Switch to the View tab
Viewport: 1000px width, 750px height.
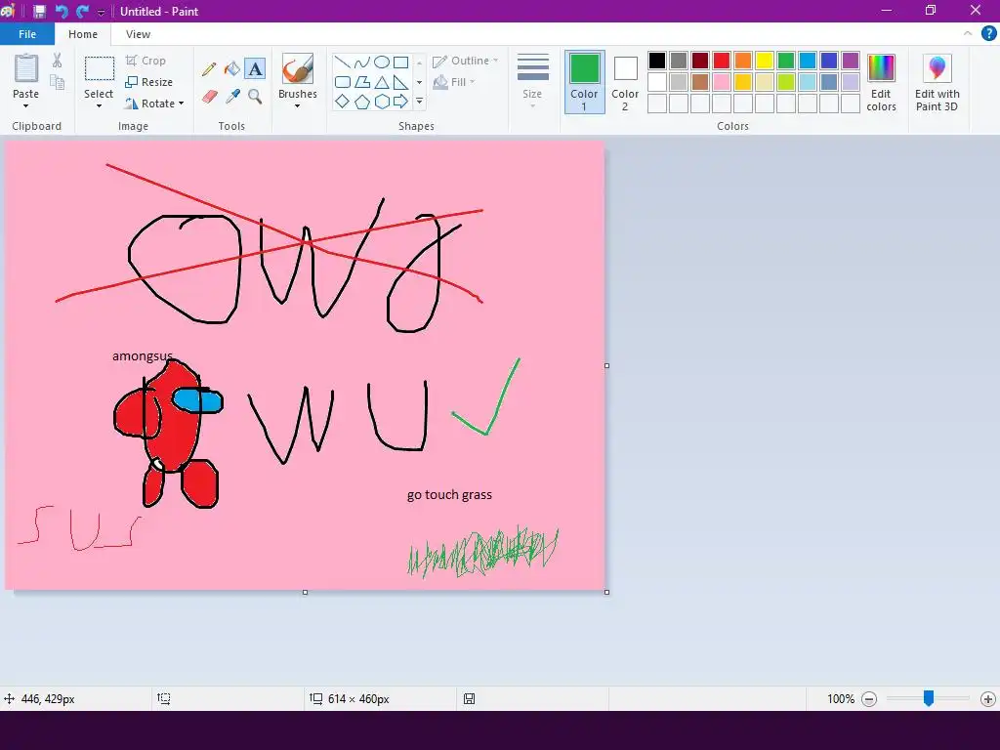pyautogui.click(x=138, y=34)
